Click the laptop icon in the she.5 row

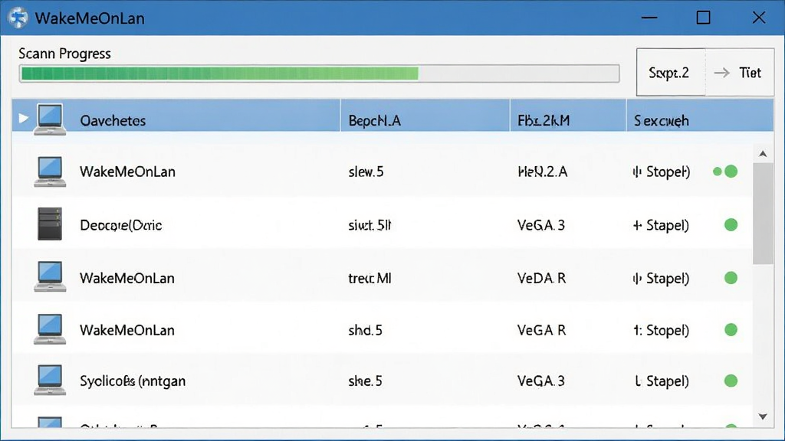(x=50, y=380)
